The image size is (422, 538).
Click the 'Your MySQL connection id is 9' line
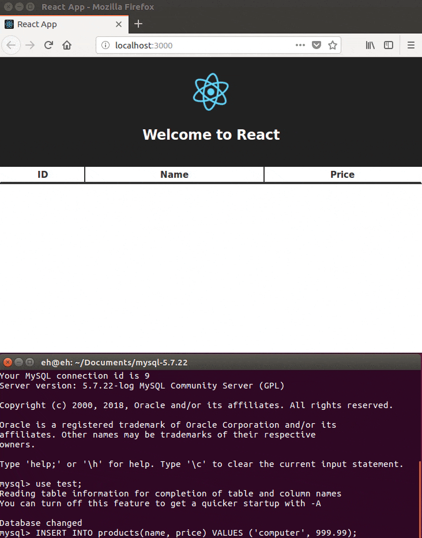75,376
